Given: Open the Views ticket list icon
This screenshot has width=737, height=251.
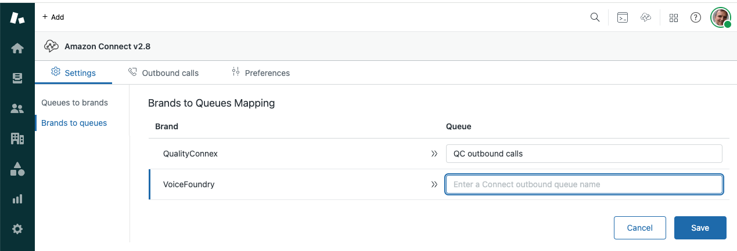Looking at the screenshot, I should (x=17, y=78).
